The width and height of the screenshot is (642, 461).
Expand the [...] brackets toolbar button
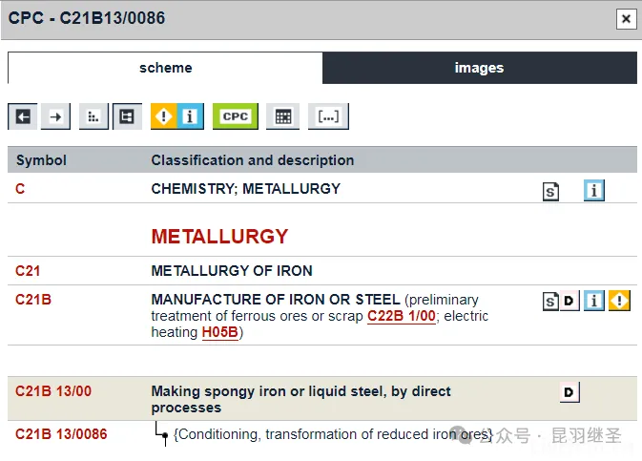click(327, 116)
